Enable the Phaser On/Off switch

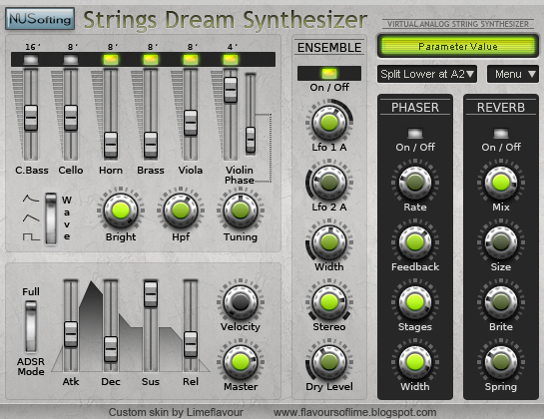click(415, 134)
